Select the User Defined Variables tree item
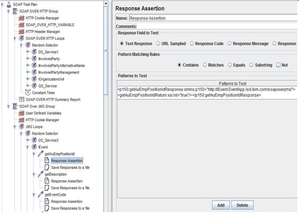The height and width of the screenshot is (213, 299). 43,113
